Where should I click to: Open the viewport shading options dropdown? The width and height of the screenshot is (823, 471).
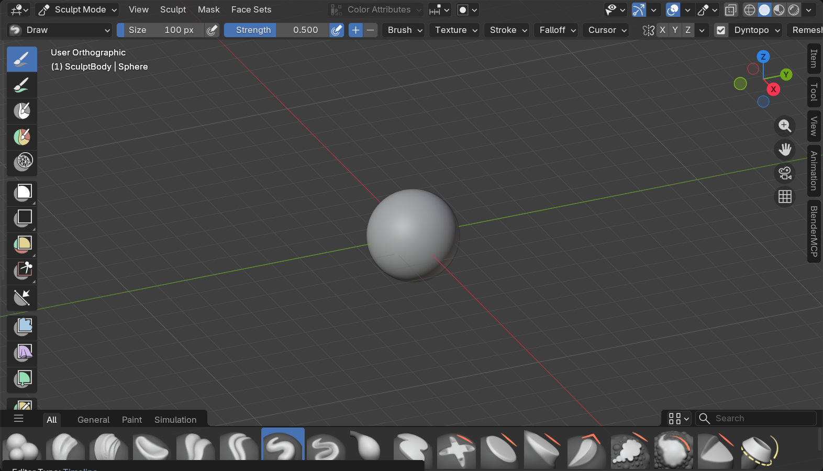[x=809, y=10]
